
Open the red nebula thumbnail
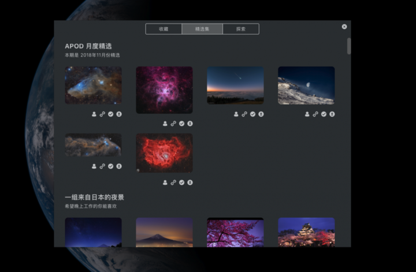click(x=165, y=153)
